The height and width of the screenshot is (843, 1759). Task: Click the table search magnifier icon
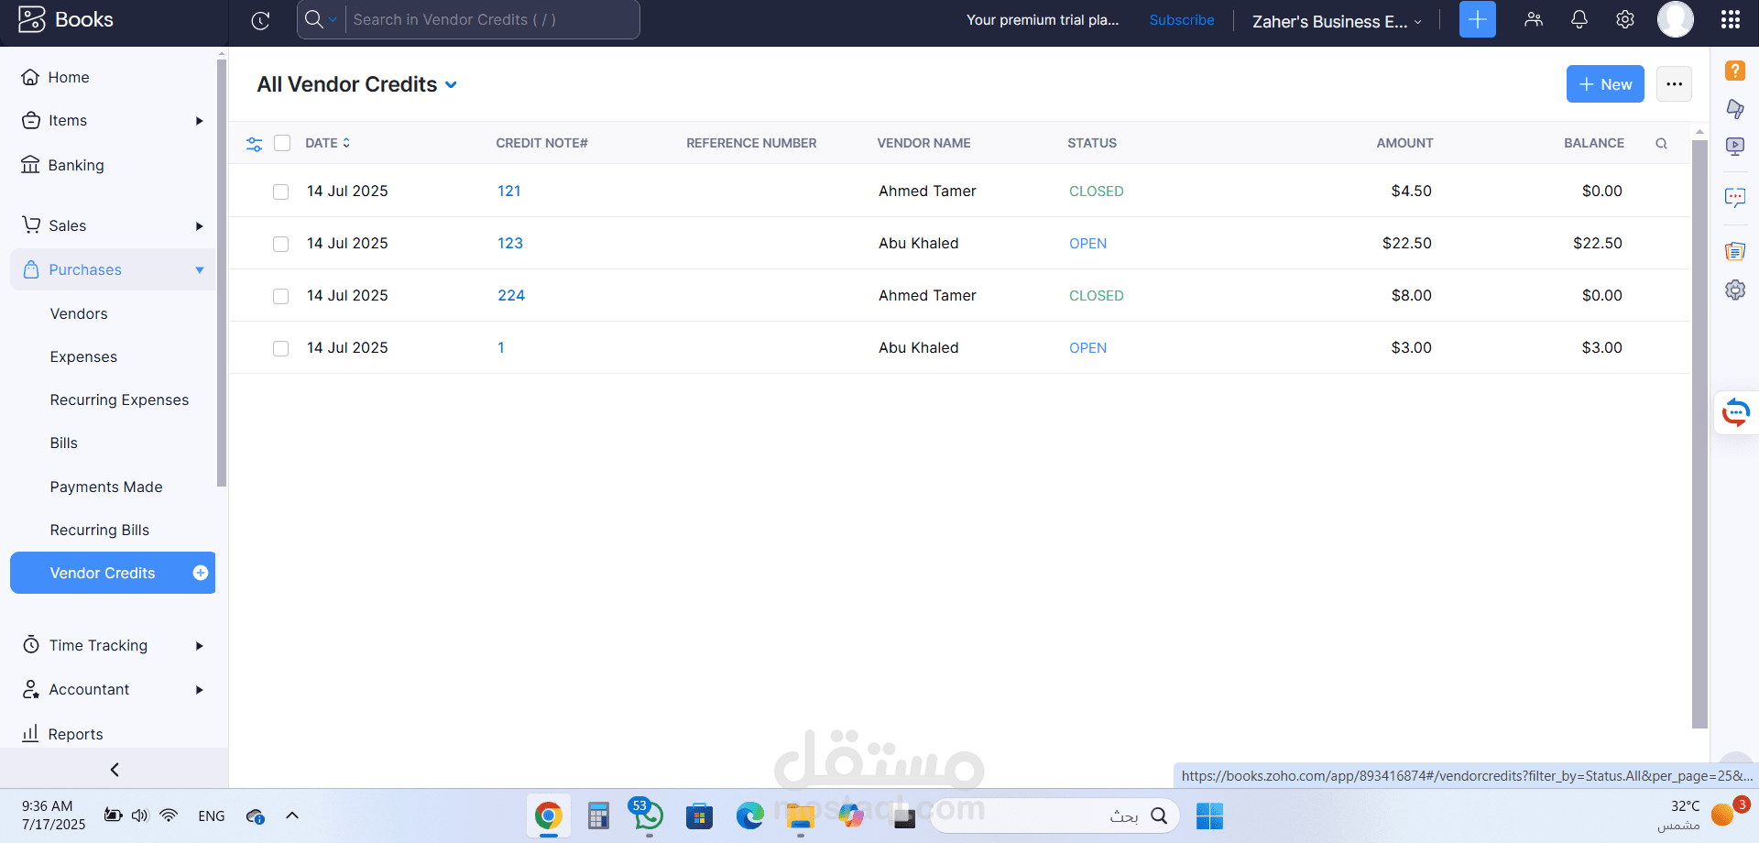click(1661, 144)
